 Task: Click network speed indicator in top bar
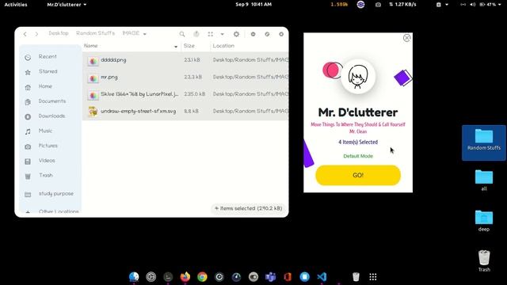point(402,5)
